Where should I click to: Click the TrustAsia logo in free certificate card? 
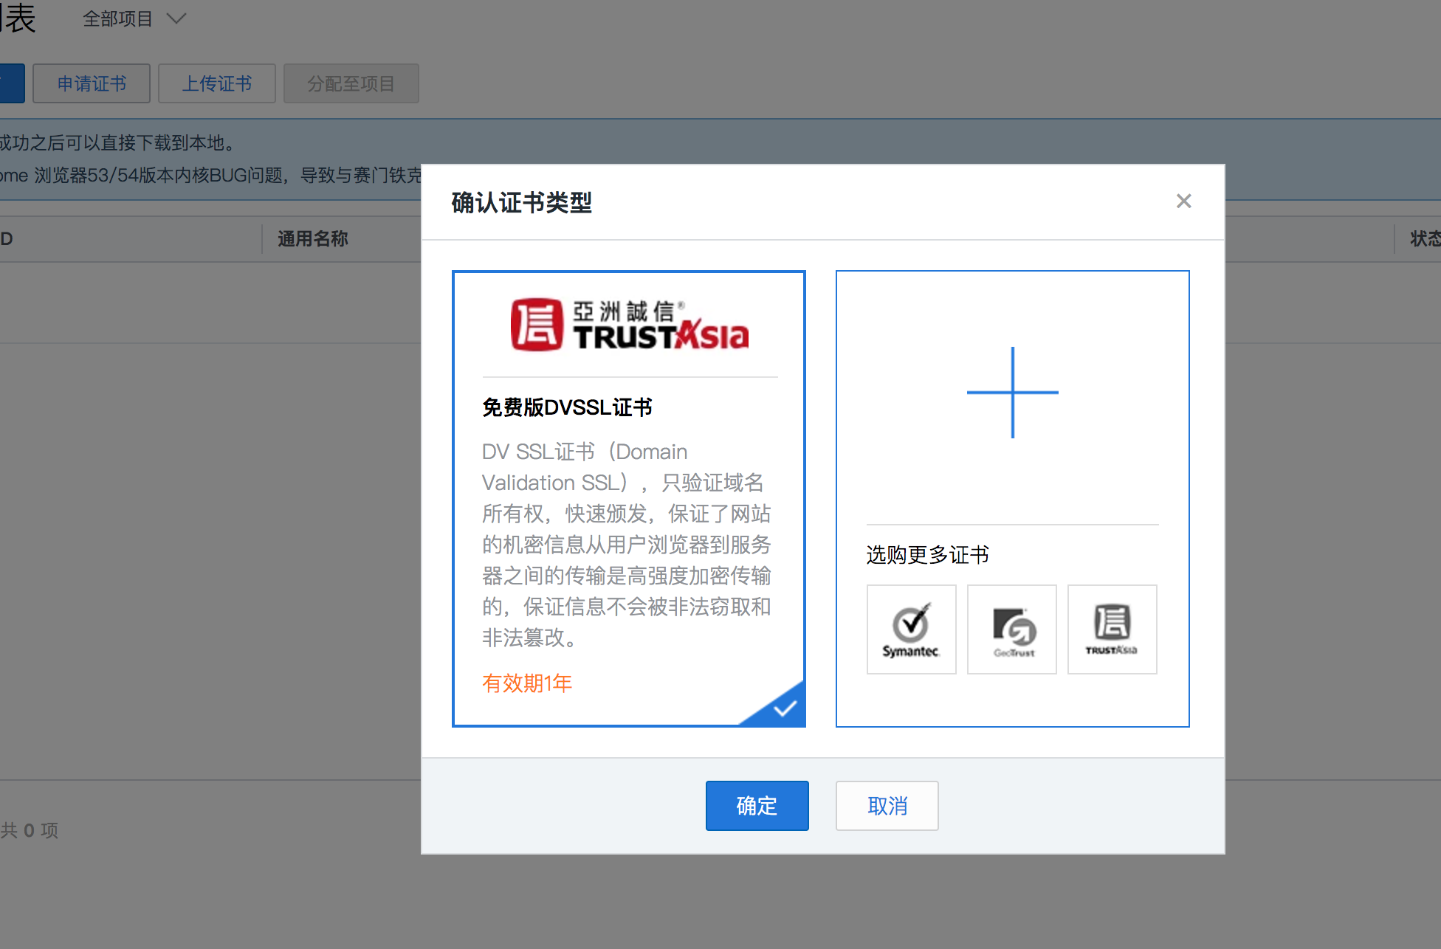630,325
